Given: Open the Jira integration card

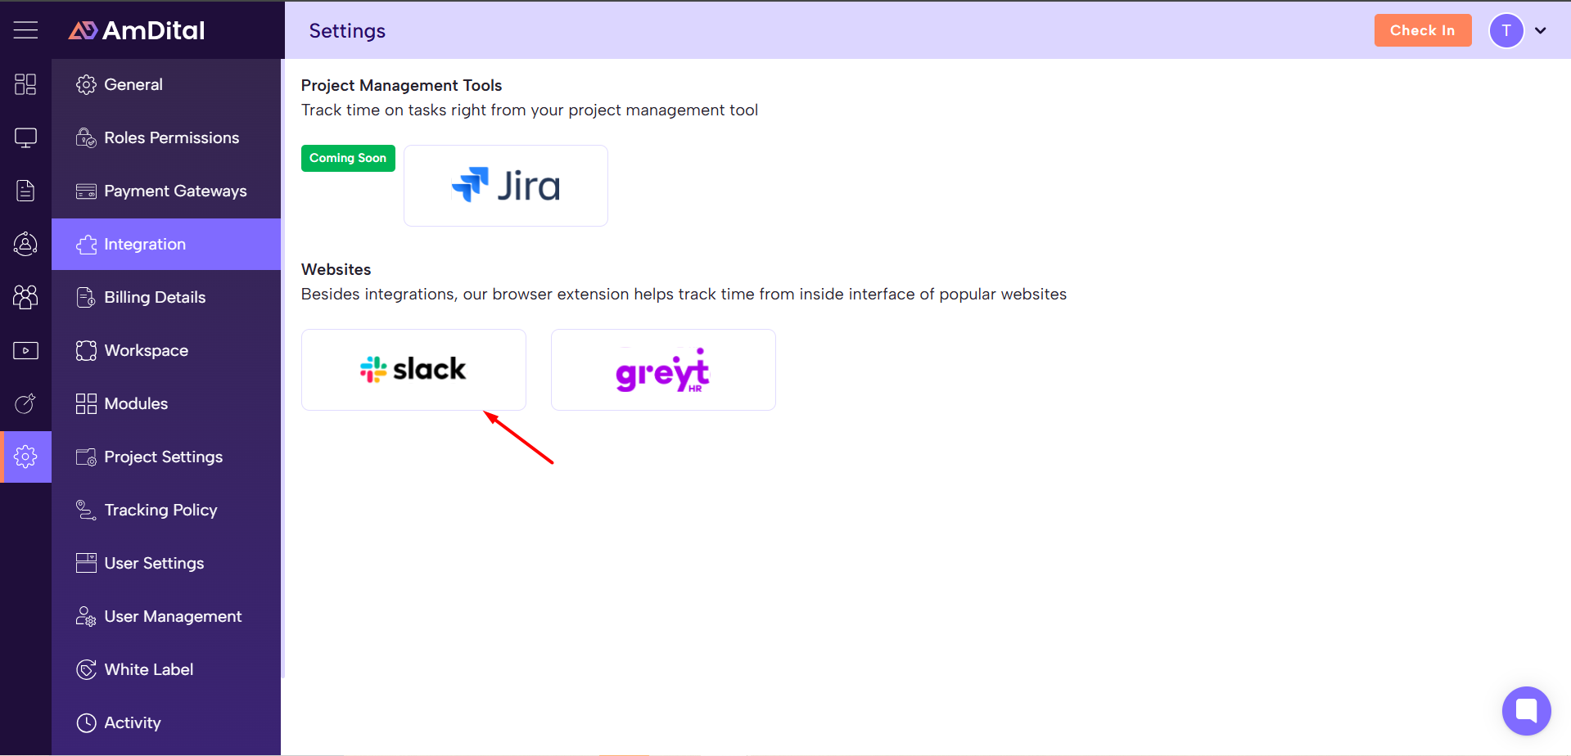Looking at the screenshot, I should coord(505,186).
